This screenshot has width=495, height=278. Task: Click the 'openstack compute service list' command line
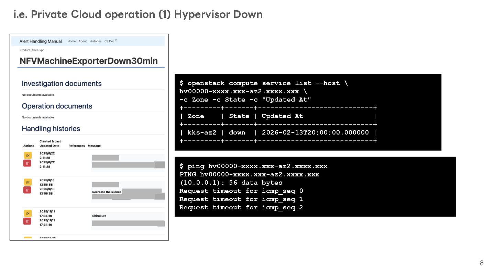[x=264, y=83]
